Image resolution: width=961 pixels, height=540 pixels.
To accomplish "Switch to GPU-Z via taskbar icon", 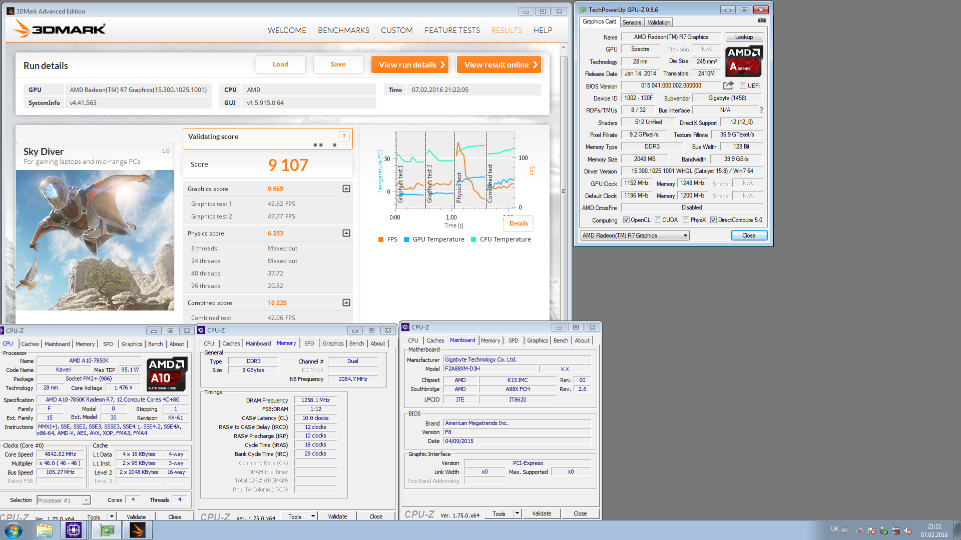I will click(x=106, y=530).
